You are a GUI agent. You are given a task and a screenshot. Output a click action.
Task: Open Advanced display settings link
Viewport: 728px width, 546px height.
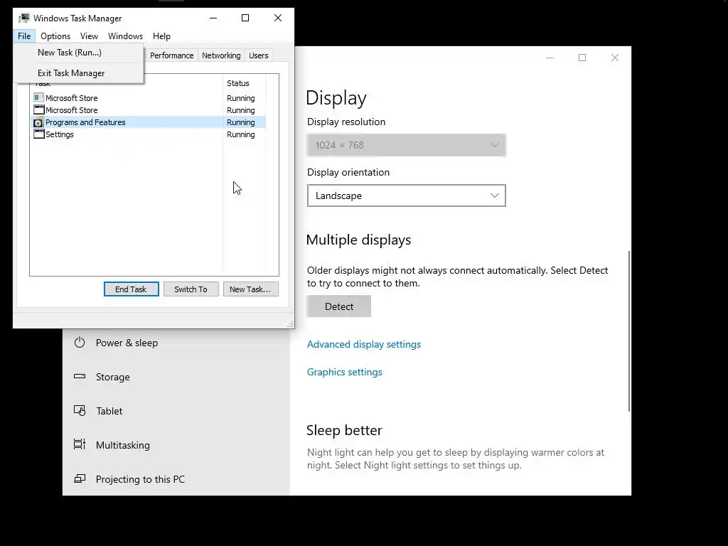coord(363,345)
